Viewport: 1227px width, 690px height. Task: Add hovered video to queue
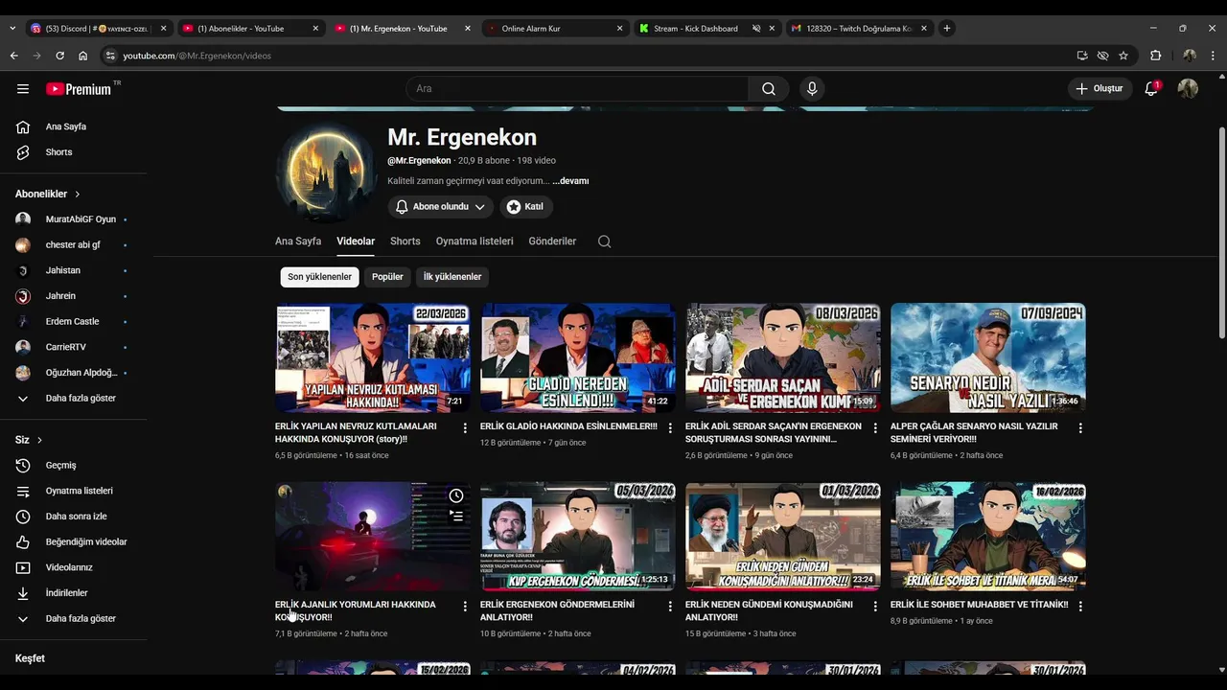point(456,516)
